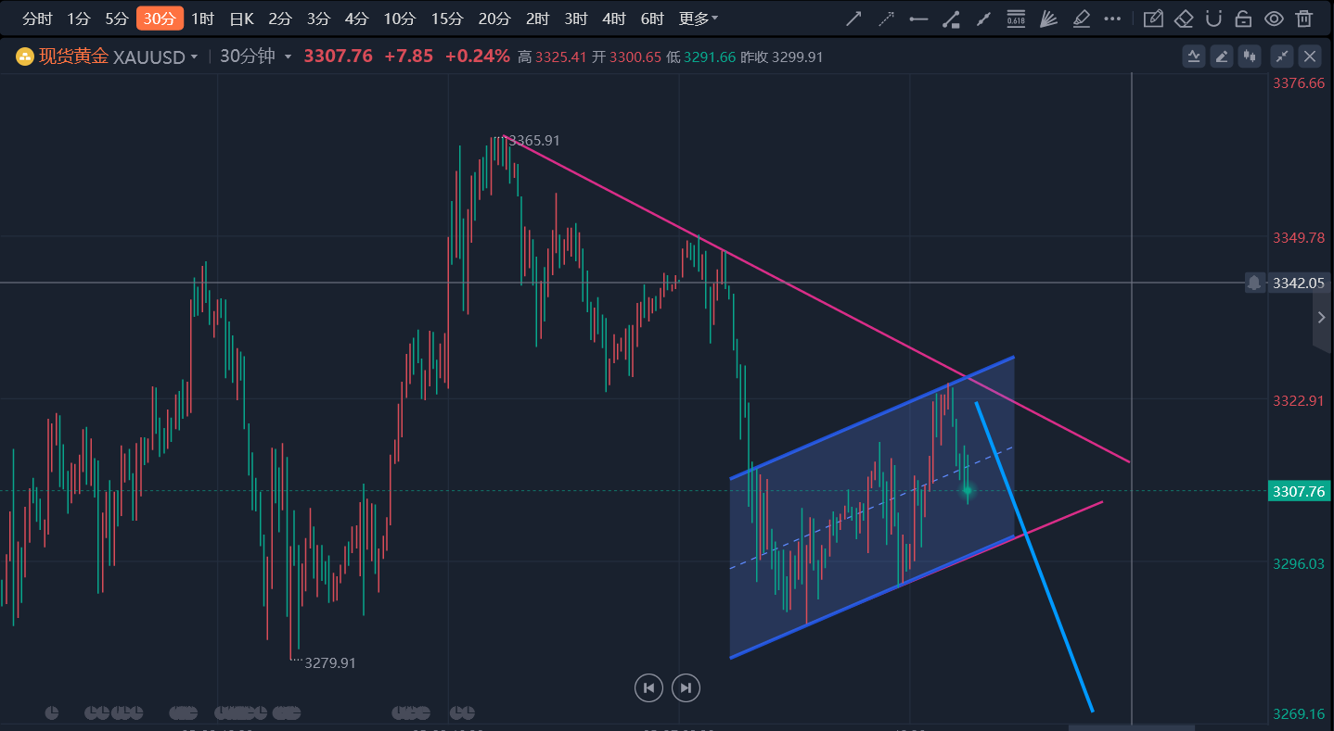This screenshot has width=1334, height=731.
Task: Click the 3279.91 trough price label
Action: (330, 663)
